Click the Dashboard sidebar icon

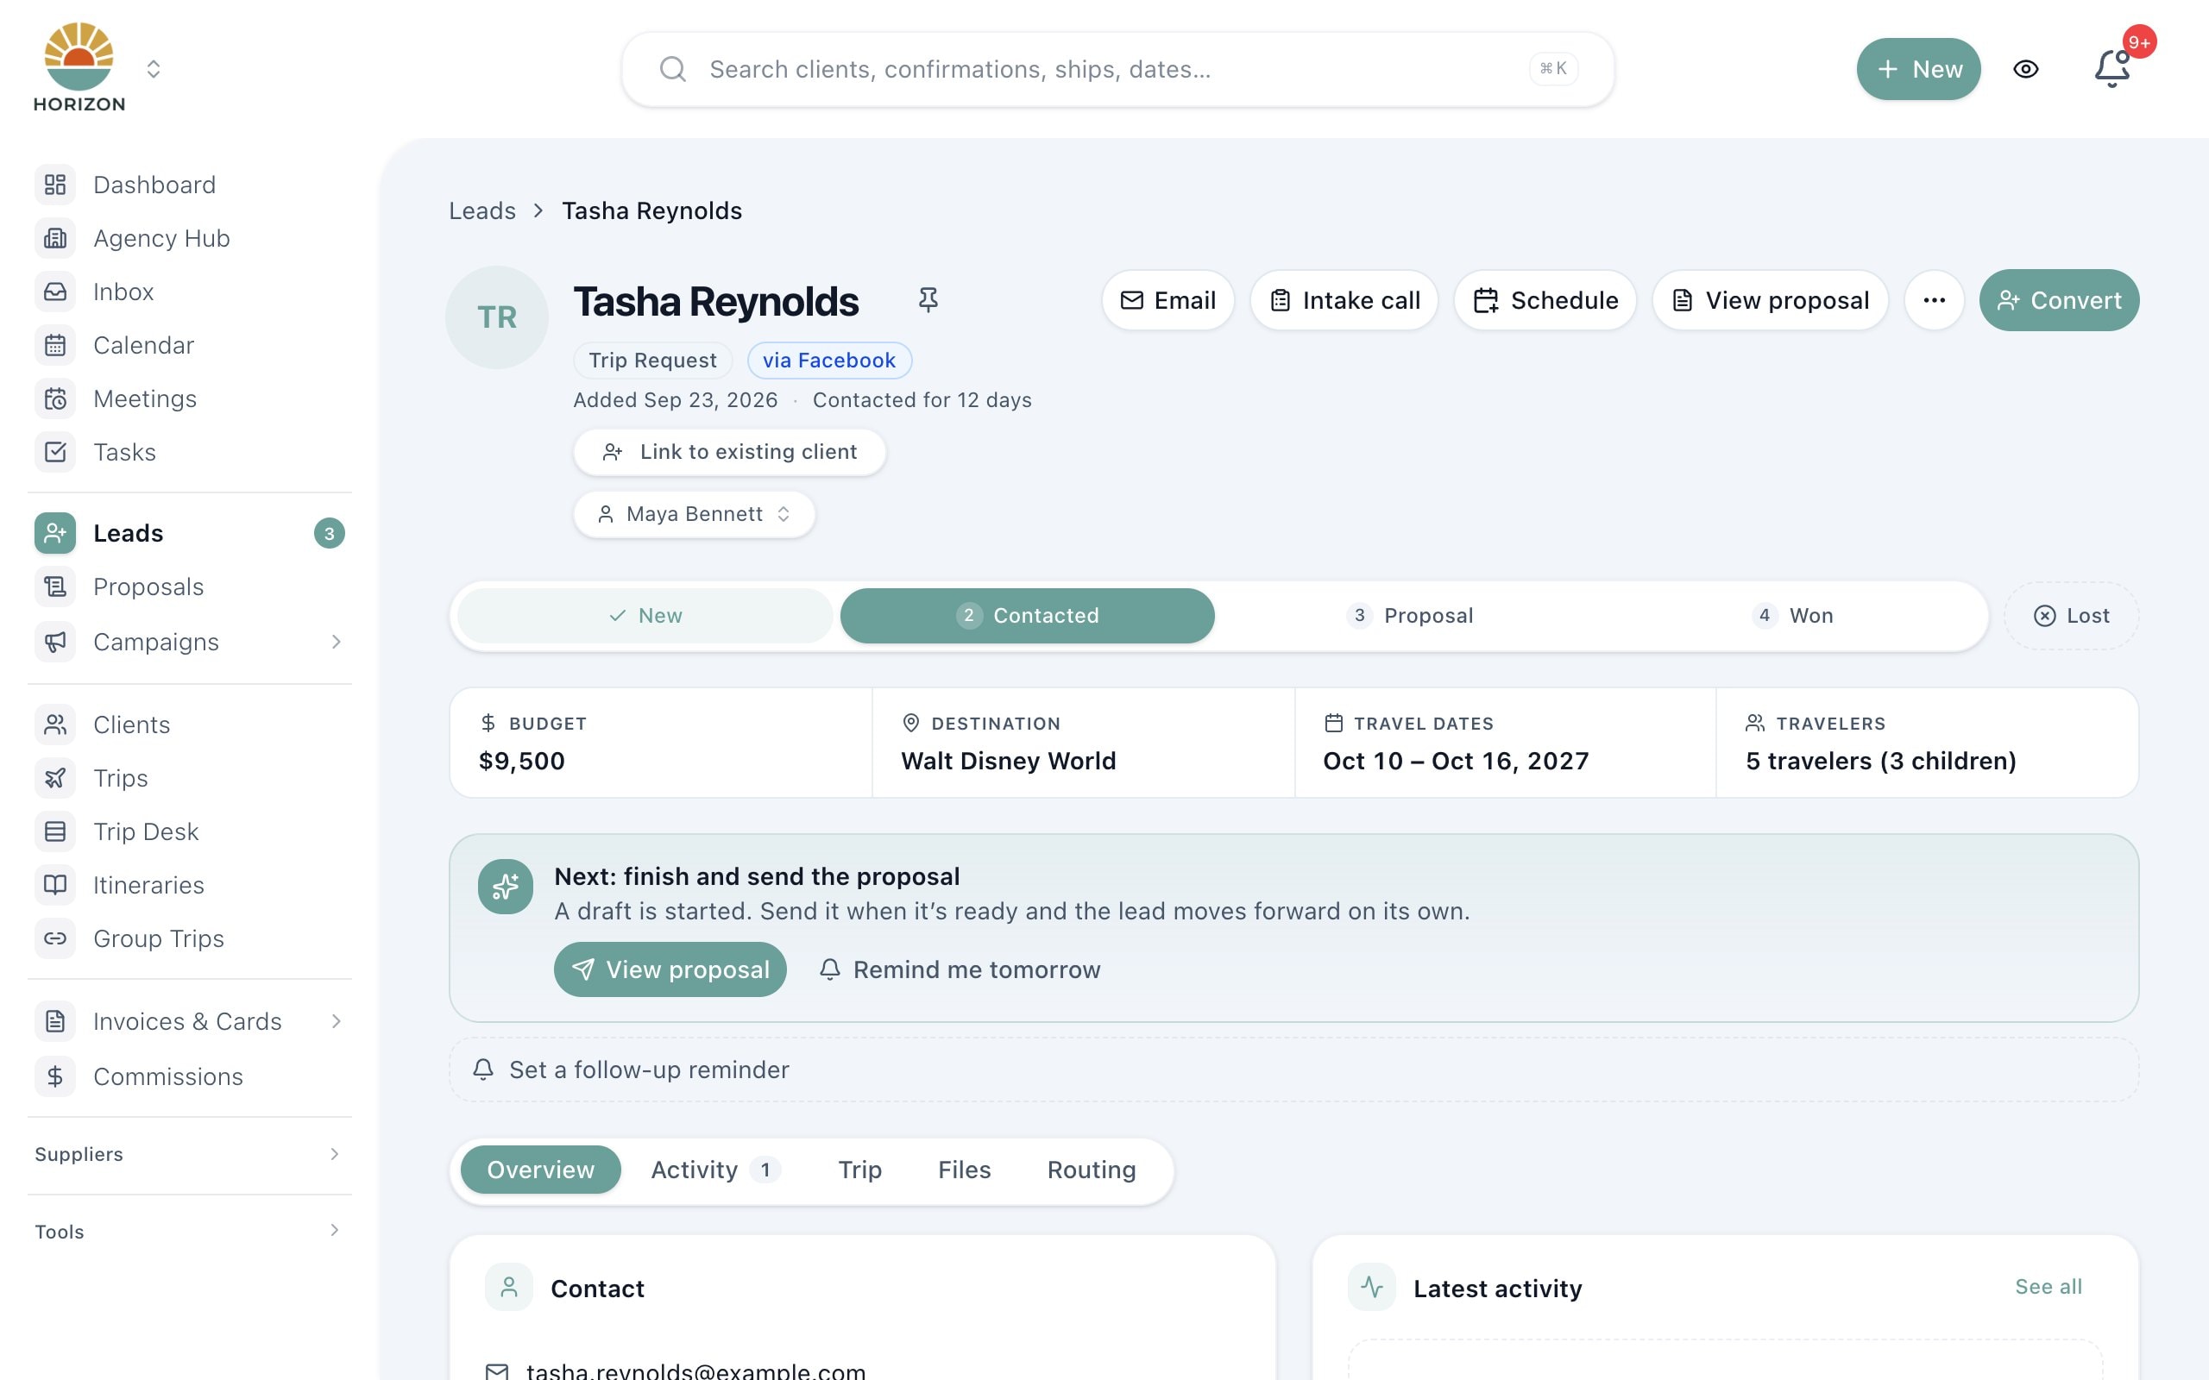56,185
